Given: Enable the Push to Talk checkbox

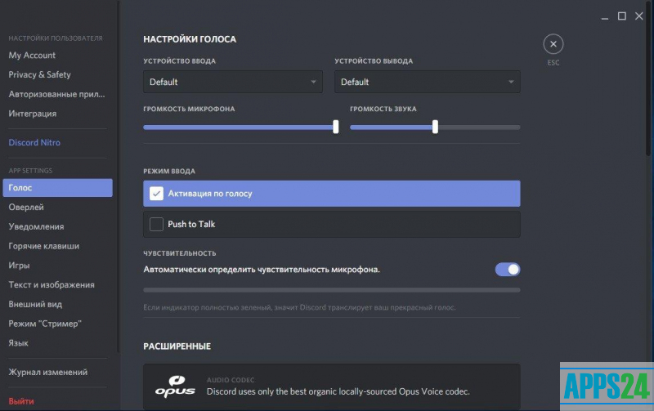Looking at the screenshot, I should click(156, 224).
